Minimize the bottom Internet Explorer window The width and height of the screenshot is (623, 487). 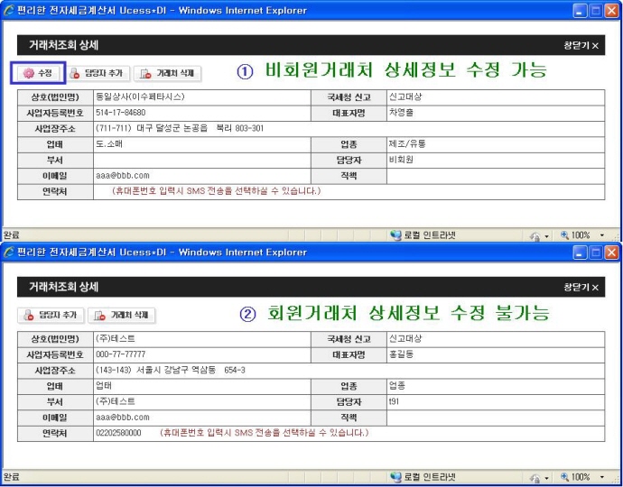pos(580,253)
